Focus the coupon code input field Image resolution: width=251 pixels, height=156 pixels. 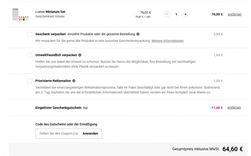[x=58, y=134]
